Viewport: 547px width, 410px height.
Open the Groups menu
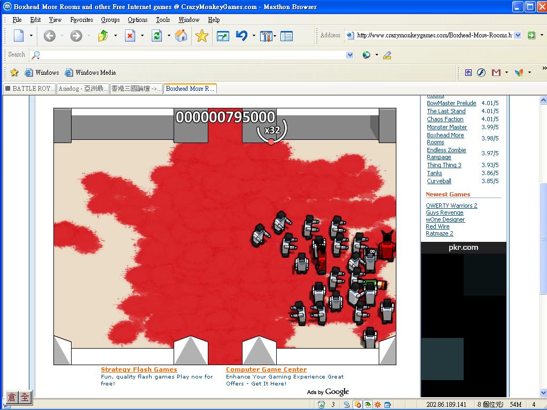(110, 20)
